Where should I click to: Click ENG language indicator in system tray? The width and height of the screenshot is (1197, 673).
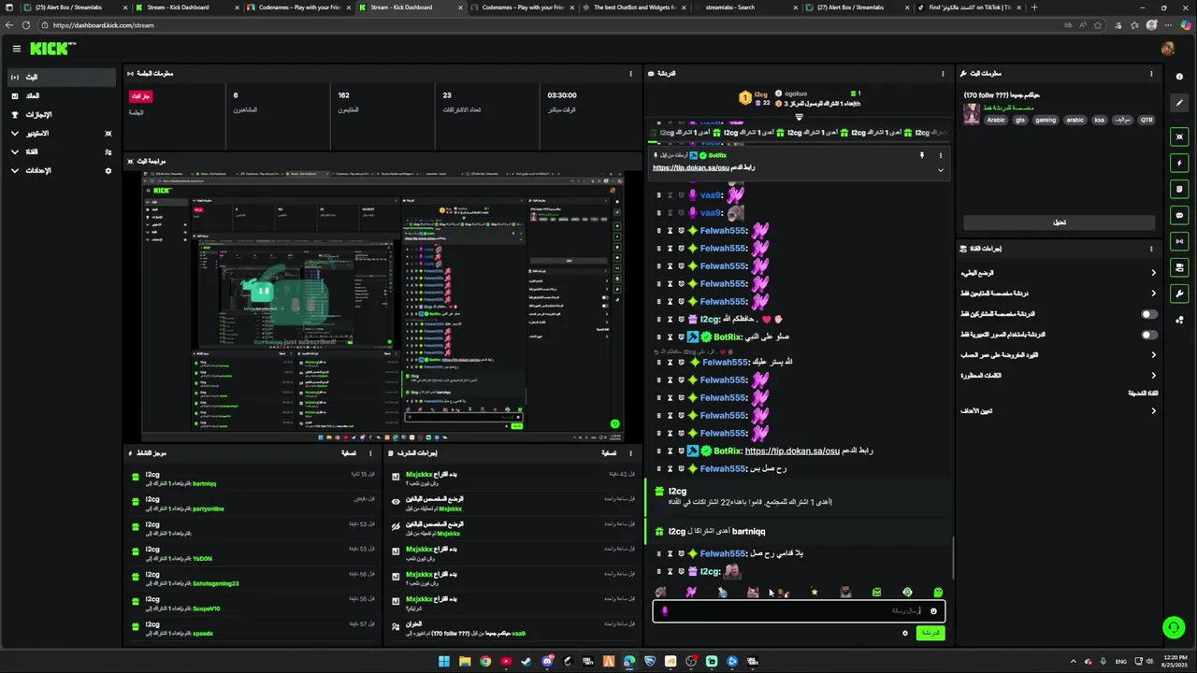click(1121, 662)
